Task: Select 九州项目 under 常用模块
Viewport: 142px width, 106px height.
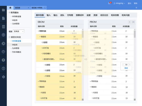Action: click(x=16, y=24)
